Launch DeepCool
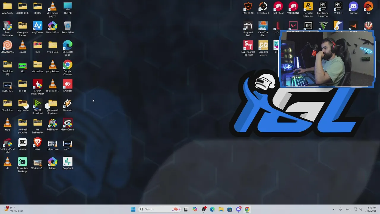Screen dimensions: 380x214 [68, 163]
